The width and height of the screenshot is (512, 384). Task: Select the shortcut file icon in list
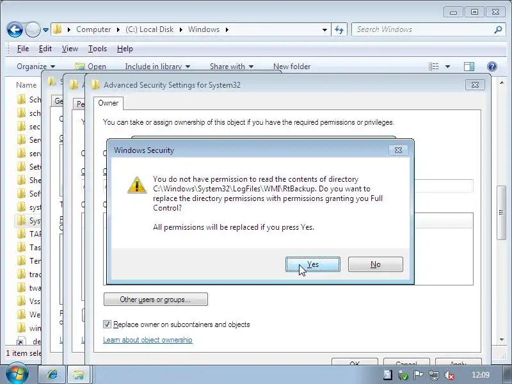[x=20, y=342]
